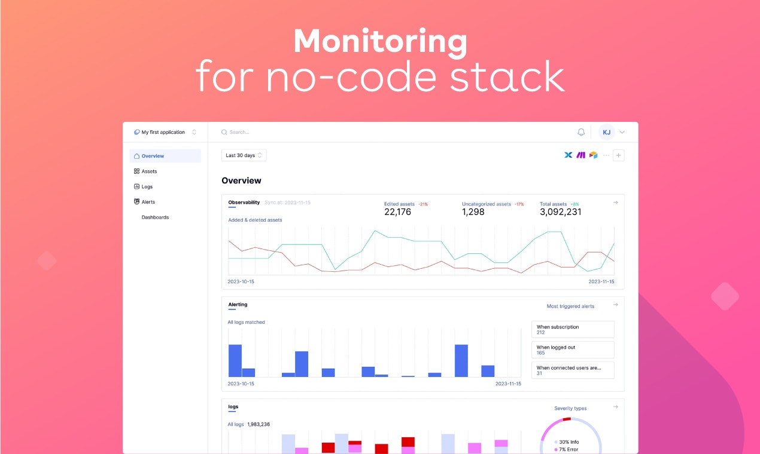The image size is (760, 454).
Task: Click the Sync at: 2023-11-15 text
Action: (287, 203)
